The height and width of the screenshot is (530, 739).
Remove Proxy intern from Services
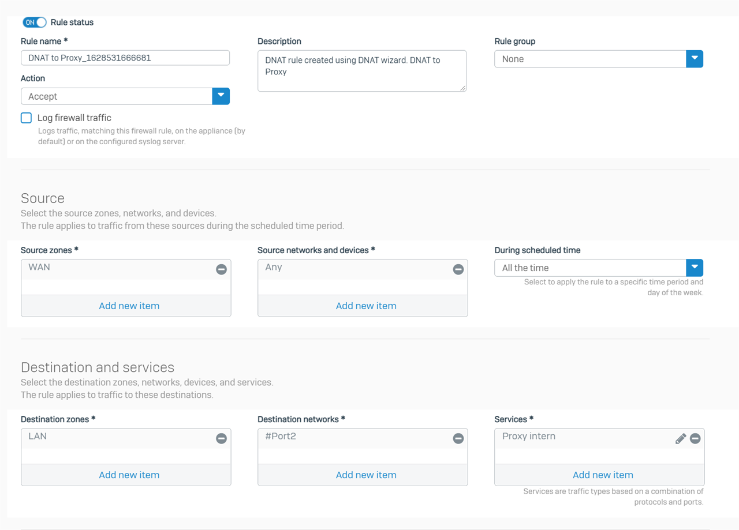695,438
